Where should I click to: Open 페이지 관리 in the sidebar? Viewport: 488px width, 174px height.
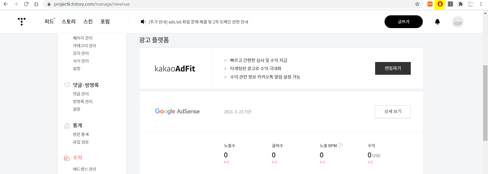(83, 38)
